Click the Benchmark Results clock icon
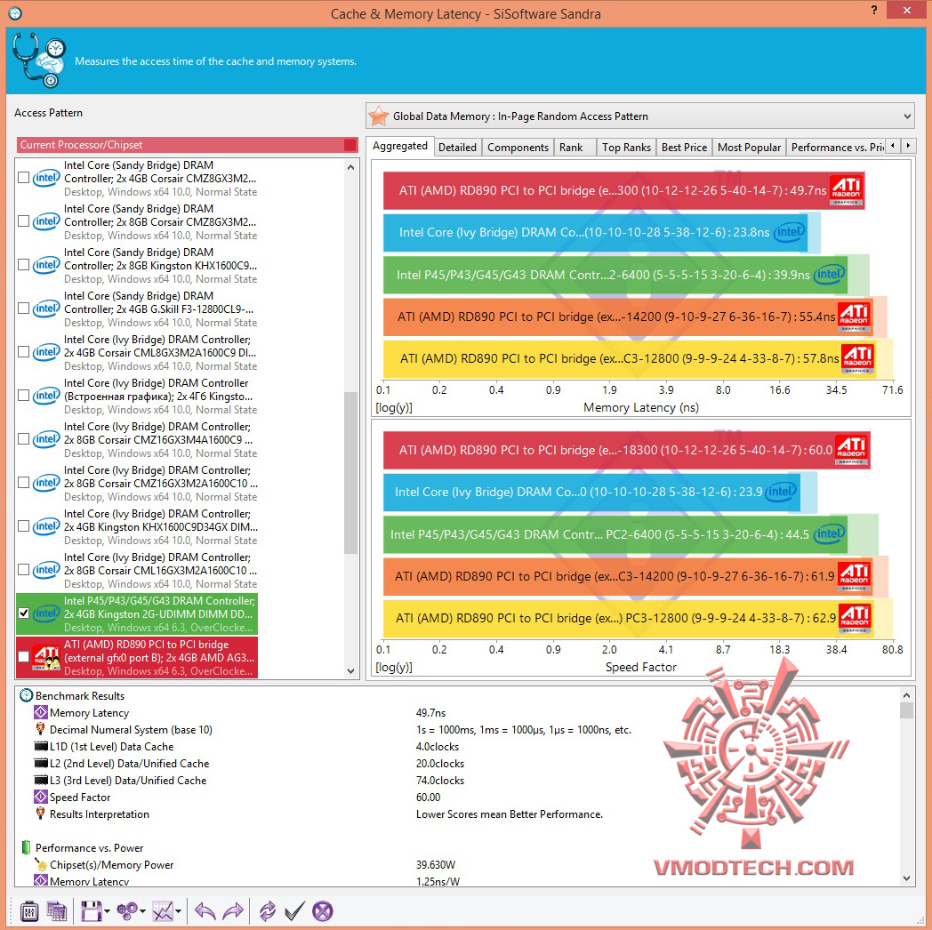 (x=26, y=695)
